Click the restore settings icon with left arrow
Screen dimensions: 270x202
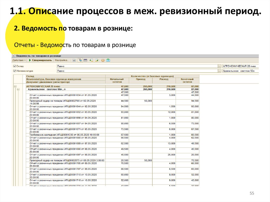[x=91, y=60]
